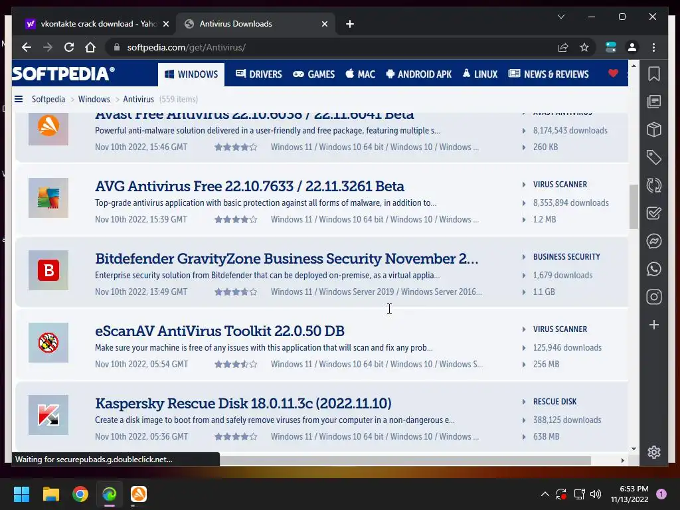The height and width of the screenshot is (510, 680).
Task: Reload the Softpedia page
Action: pyautogui.click(x=69, y=47)
